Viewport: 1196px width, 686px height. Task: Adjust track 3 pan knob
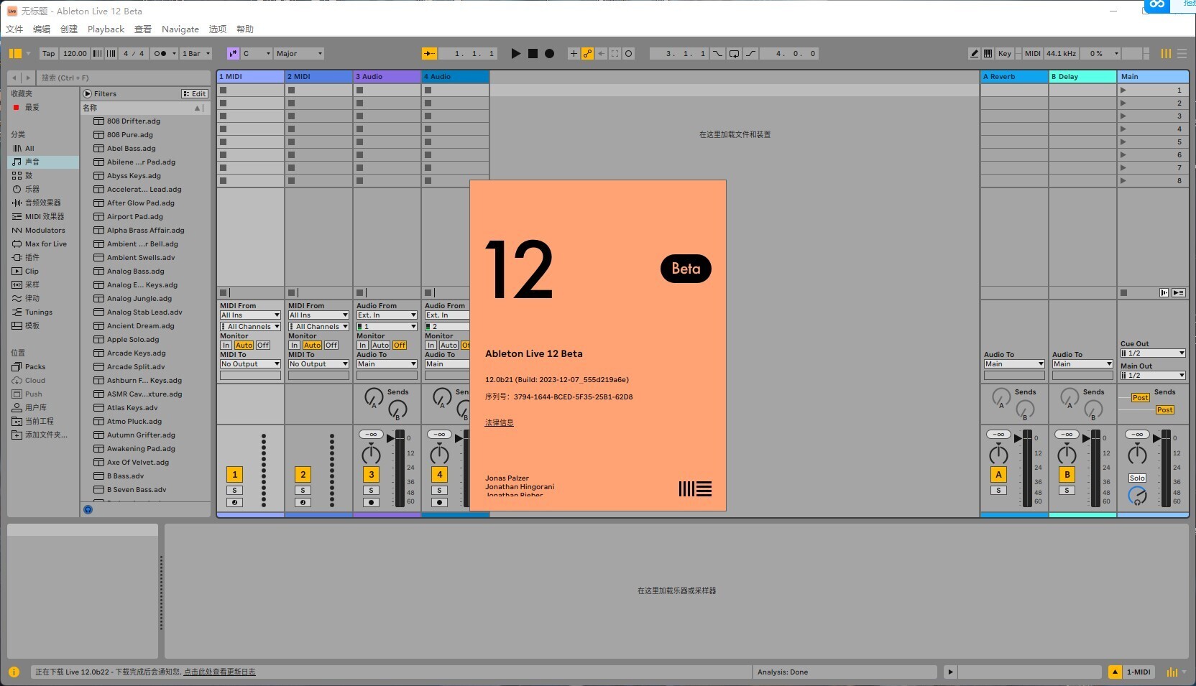[x=371, y=455]
